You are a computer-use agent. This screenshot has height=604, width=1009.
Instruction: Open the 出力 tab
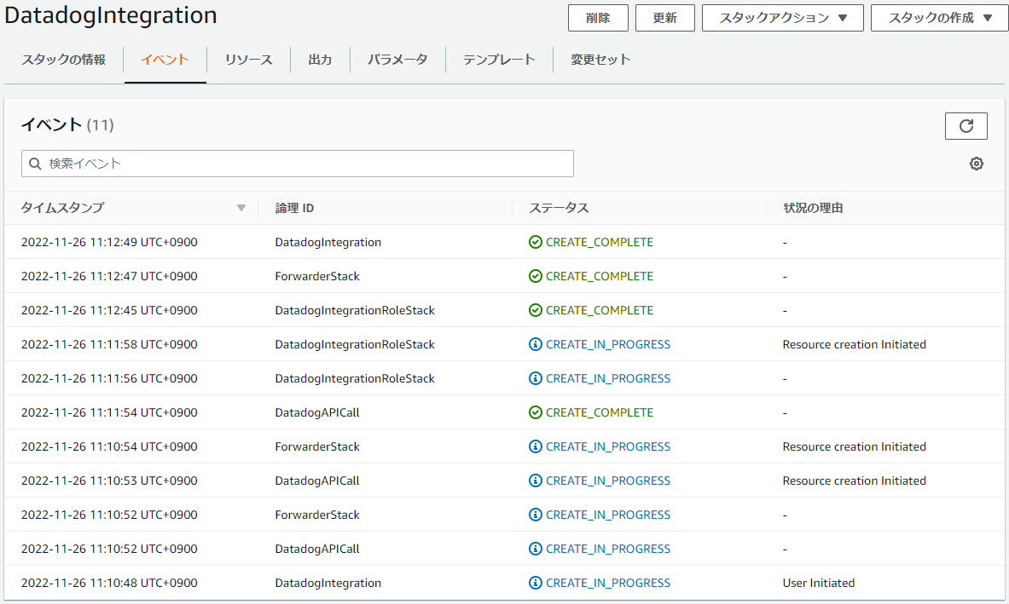point(320,60)
